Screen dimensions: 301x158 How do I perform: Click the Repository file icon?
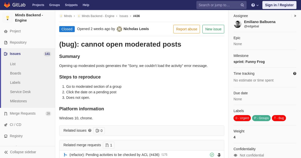tap(6, 43)
